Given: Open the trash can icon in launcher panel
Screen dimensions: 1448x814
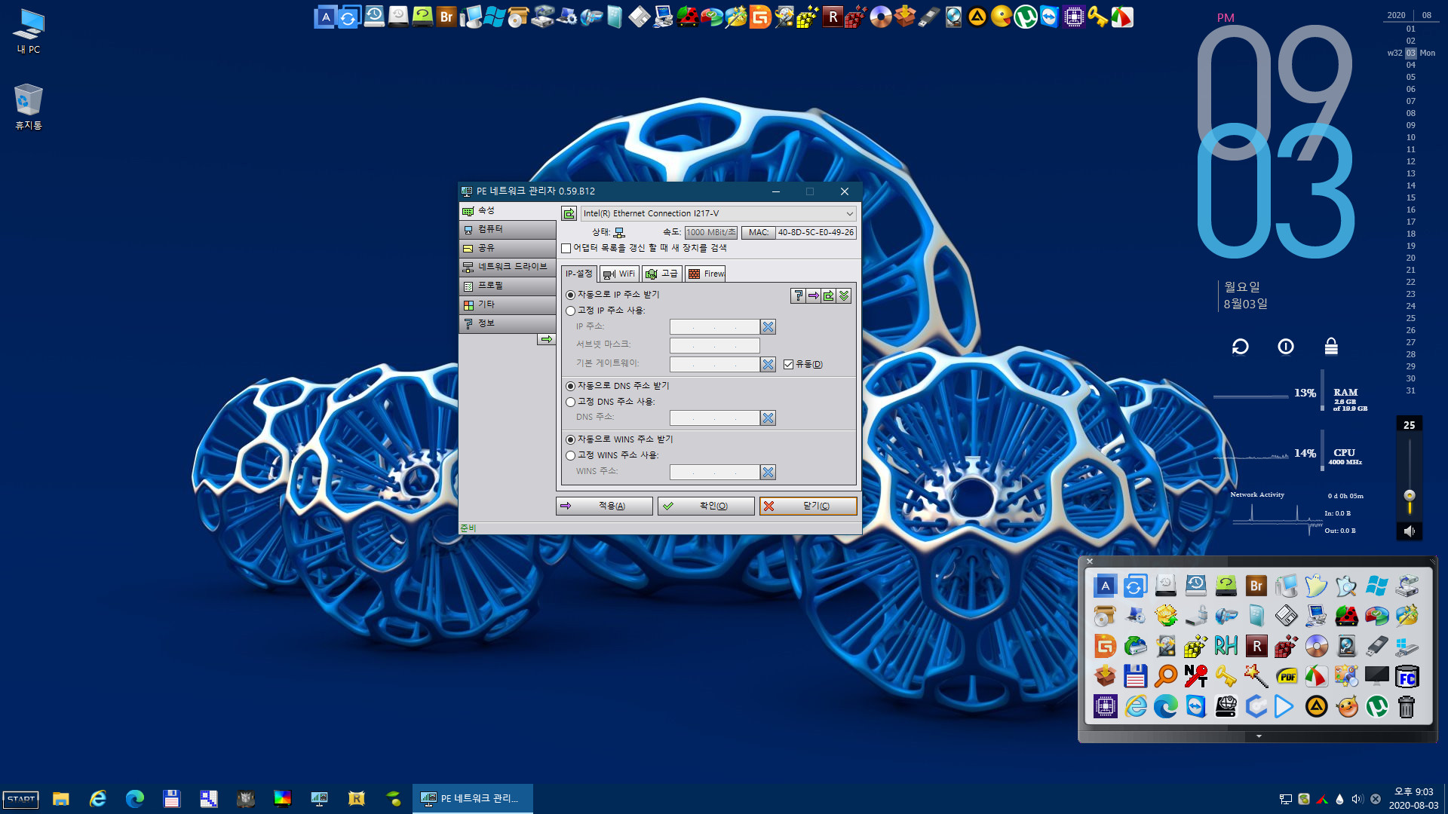Looking at the screenshot, I should 1407,706.
